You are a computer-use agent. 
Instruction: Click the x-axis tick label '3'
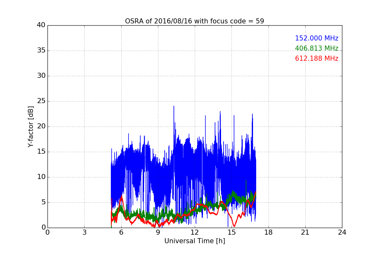tap(84, 232)
